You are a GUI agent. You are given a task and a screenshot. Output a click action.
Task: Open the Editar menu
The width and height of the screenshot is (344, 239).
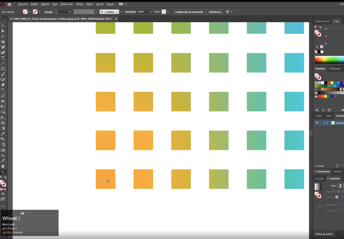tap(34, 4)
